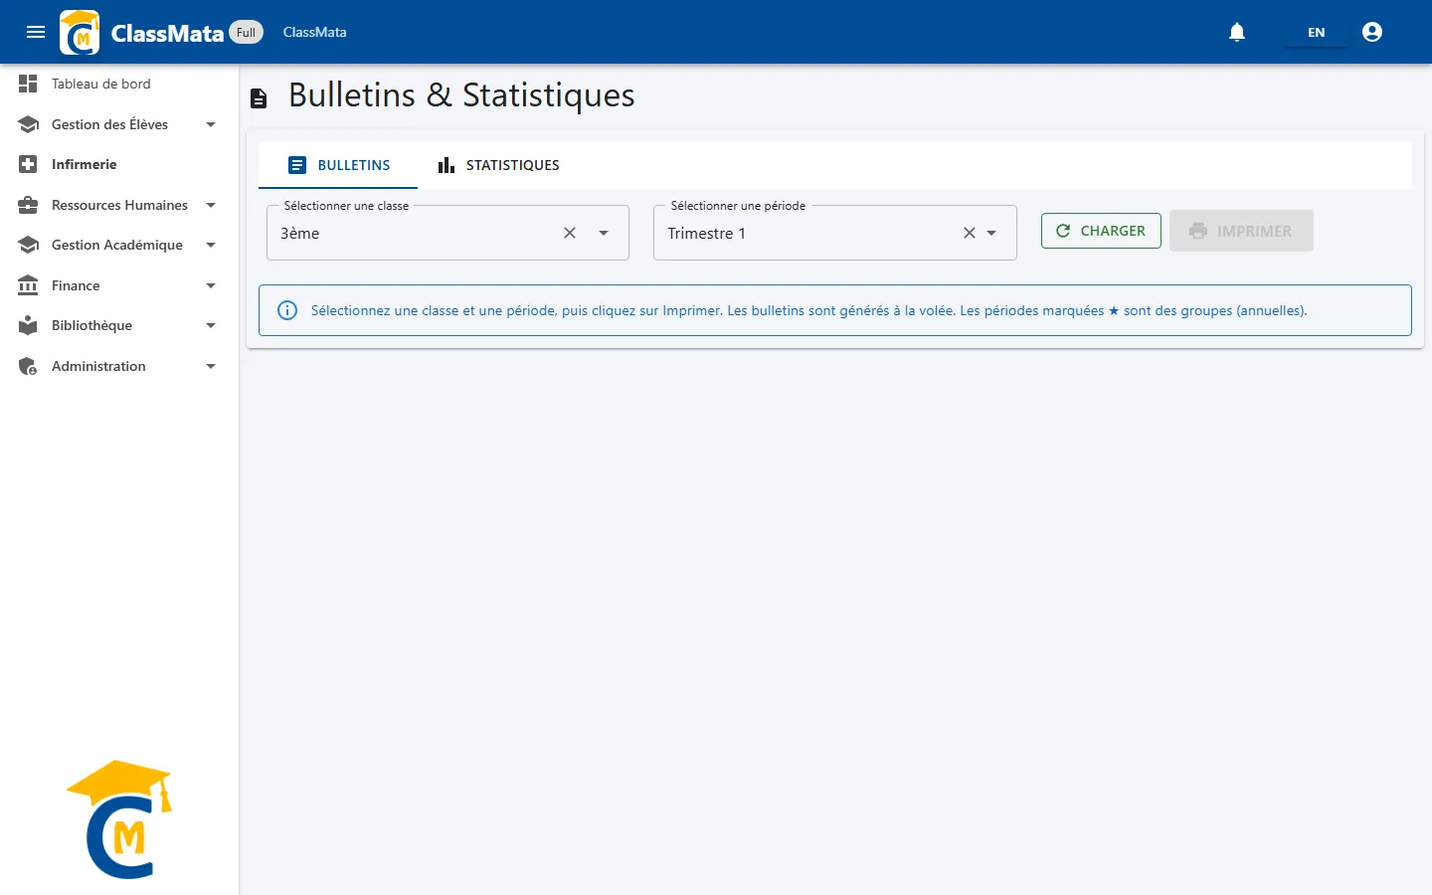The width and height of the screenshot is (1432, 895).
Task: Expand Gestion des Élèves menu
Action: (x=119, y=124)
